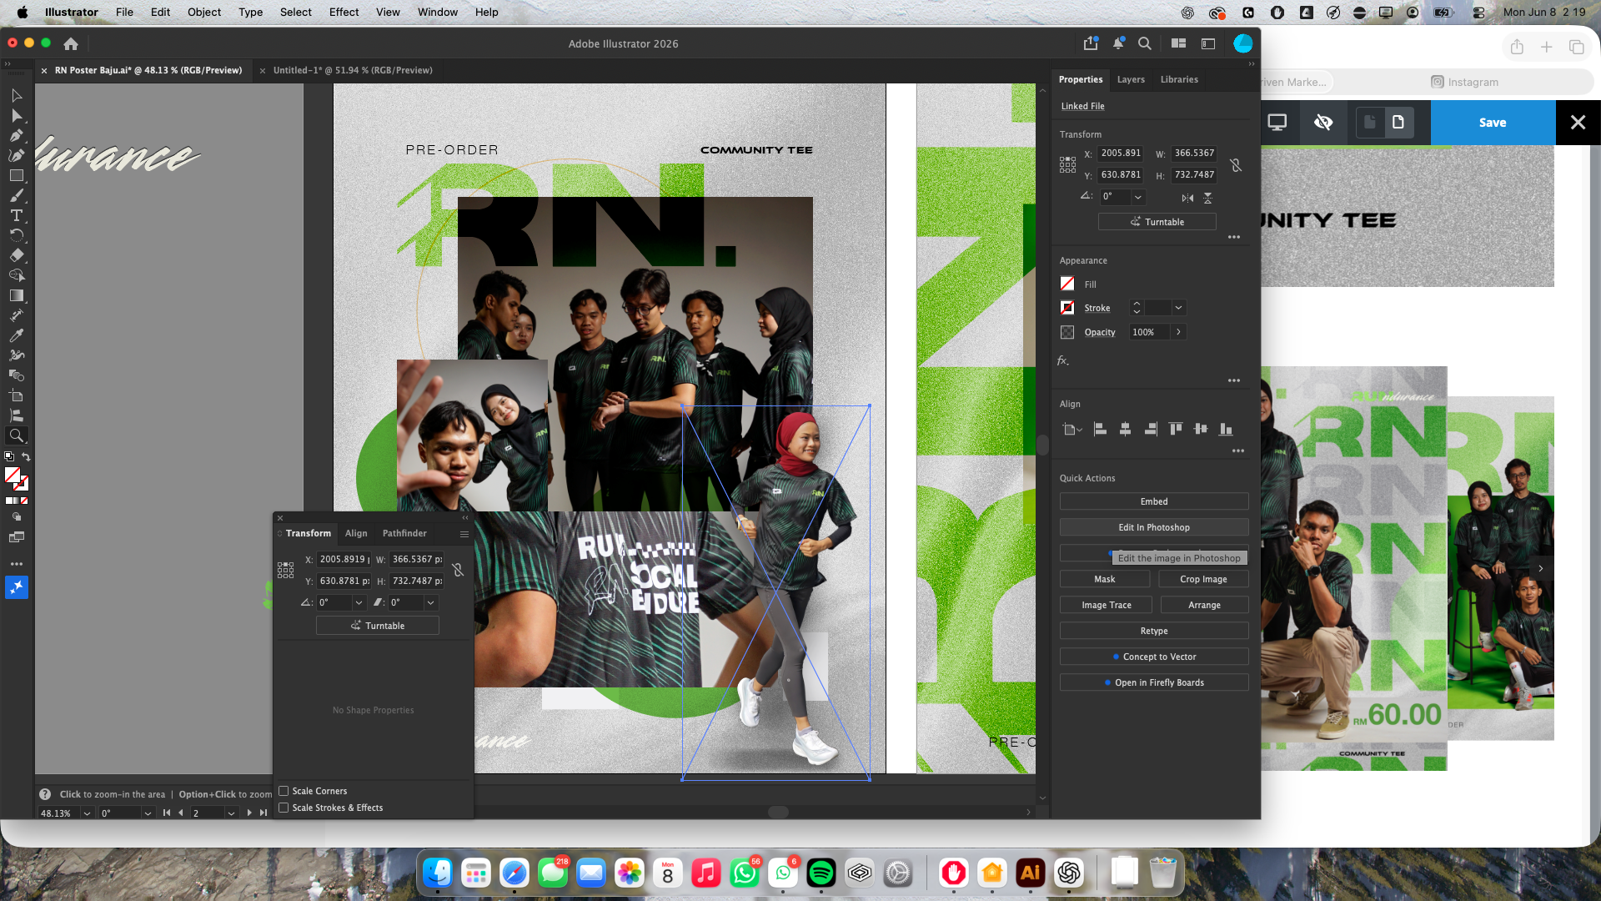The height and width of the screenshot is (901, 1601).
Task: Show more Appearance options
Action: pos(1234,380)
